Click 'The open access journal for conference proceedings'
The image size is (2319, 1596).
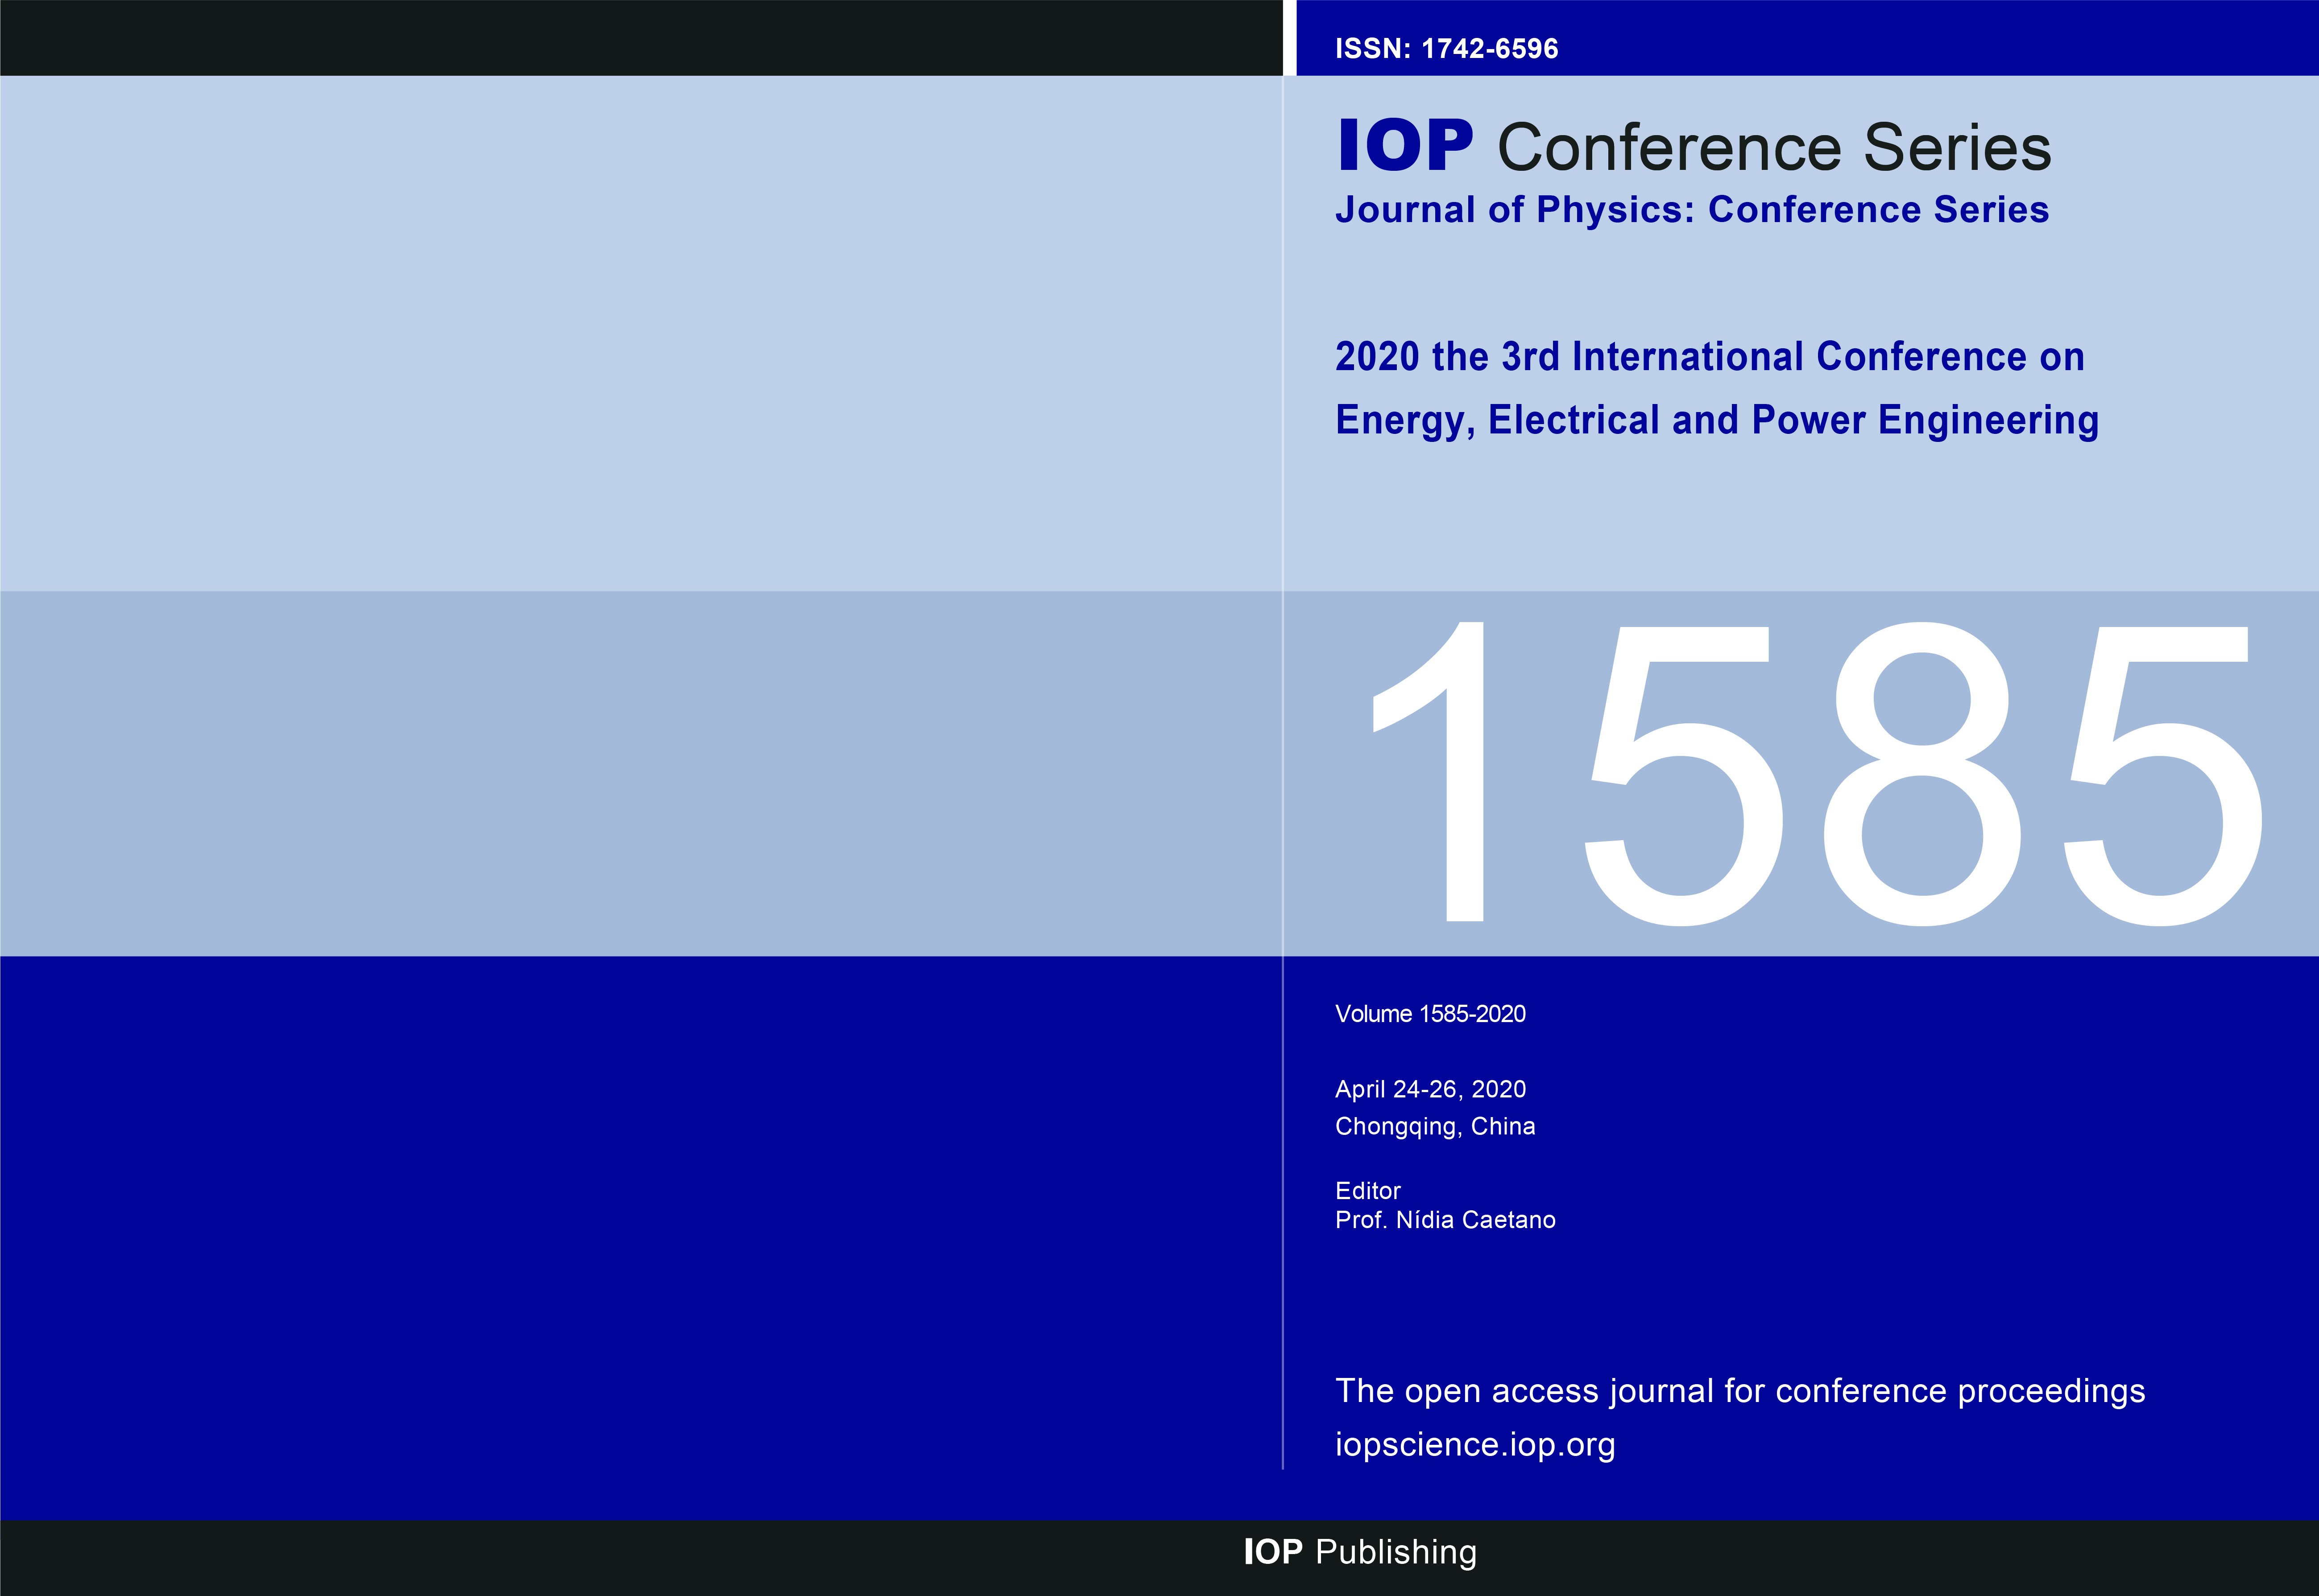(1740, 1392)
